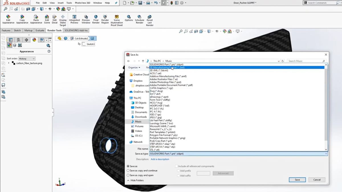342x192 pixels.
Task: Click Options gear icon in top toolbar
Action: click(x=182, y=3)
